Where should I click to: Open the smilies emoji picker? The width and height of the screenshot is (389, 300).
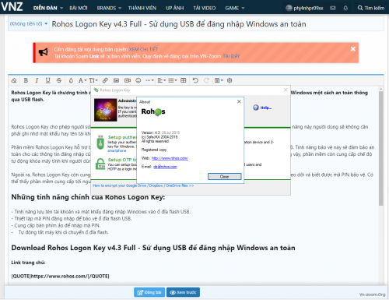pos(138,80)
